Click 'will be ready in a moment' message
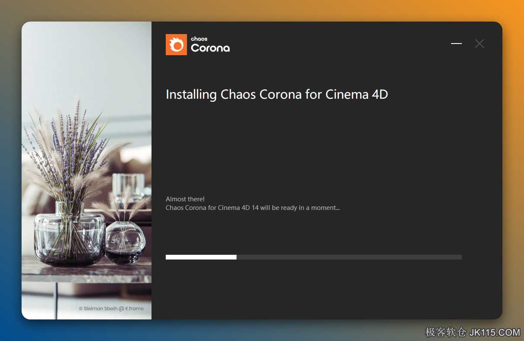524x341 pixels. [x=300, y=208]
